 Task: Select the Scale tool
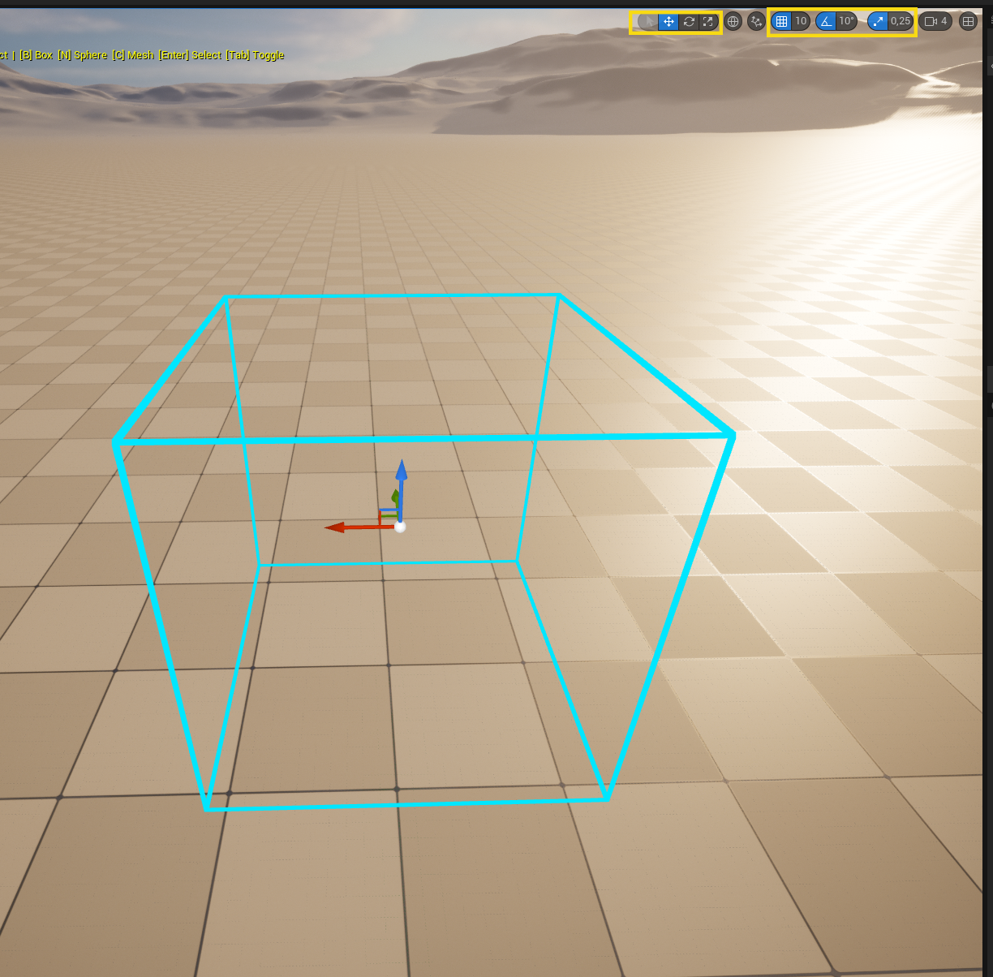pos(707,22)
